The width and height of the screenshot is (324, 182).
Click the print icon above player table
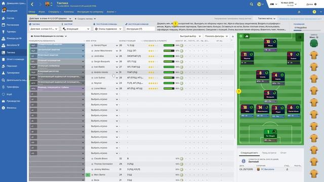[x=233, y=36]
